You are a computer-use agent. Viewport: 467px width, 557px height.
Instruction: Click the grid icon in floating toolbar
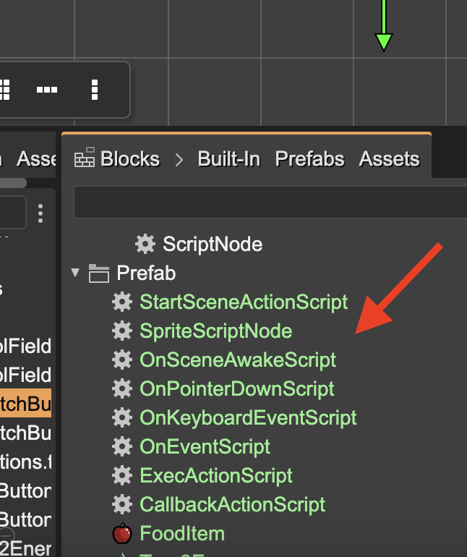coord(4,90)
